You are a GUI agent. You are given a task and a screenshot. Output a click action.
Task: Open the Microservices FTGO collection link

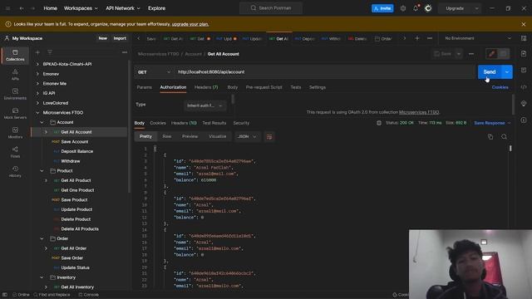pyautogui.click(x=419, y=112)
